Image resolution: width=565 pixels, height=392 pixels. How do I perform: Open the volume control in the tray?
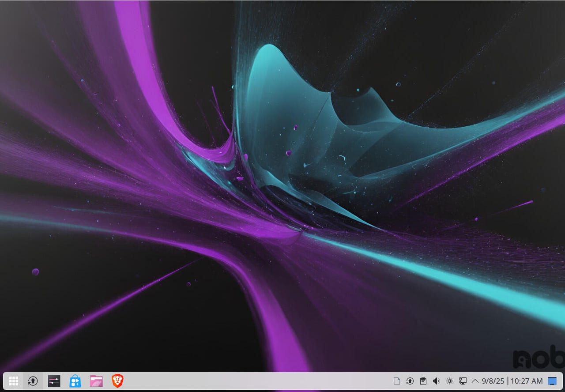436,381
